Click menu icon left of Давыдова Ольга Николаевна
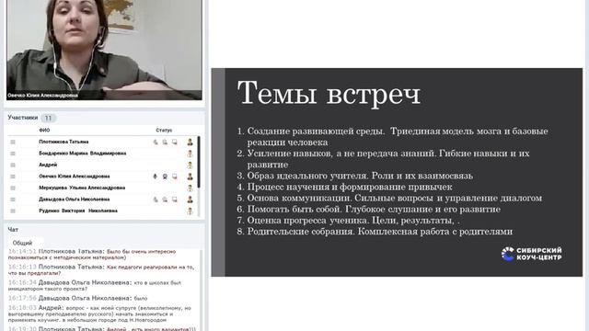This screenshot has width=589, height=331. pyautogui.click(x=13, y=200)
